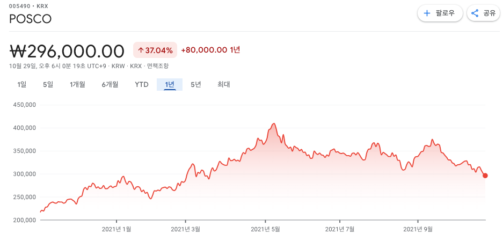Select the YTD range tab
Viewport: 503px width, 241px height.
pos(142,85)
